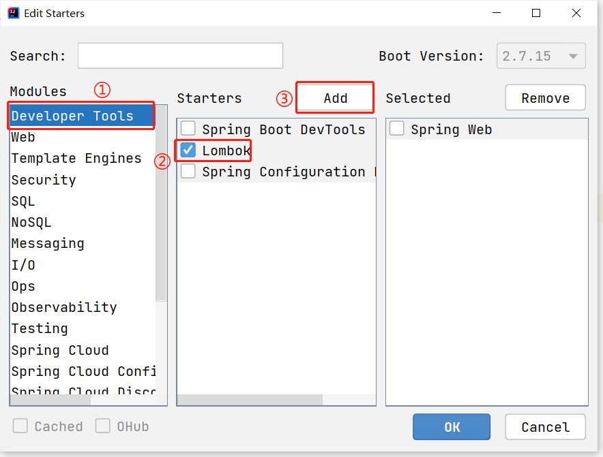Click Modules list horizontal scrollbar
This screenshot has width=603, height=457.
50,400
